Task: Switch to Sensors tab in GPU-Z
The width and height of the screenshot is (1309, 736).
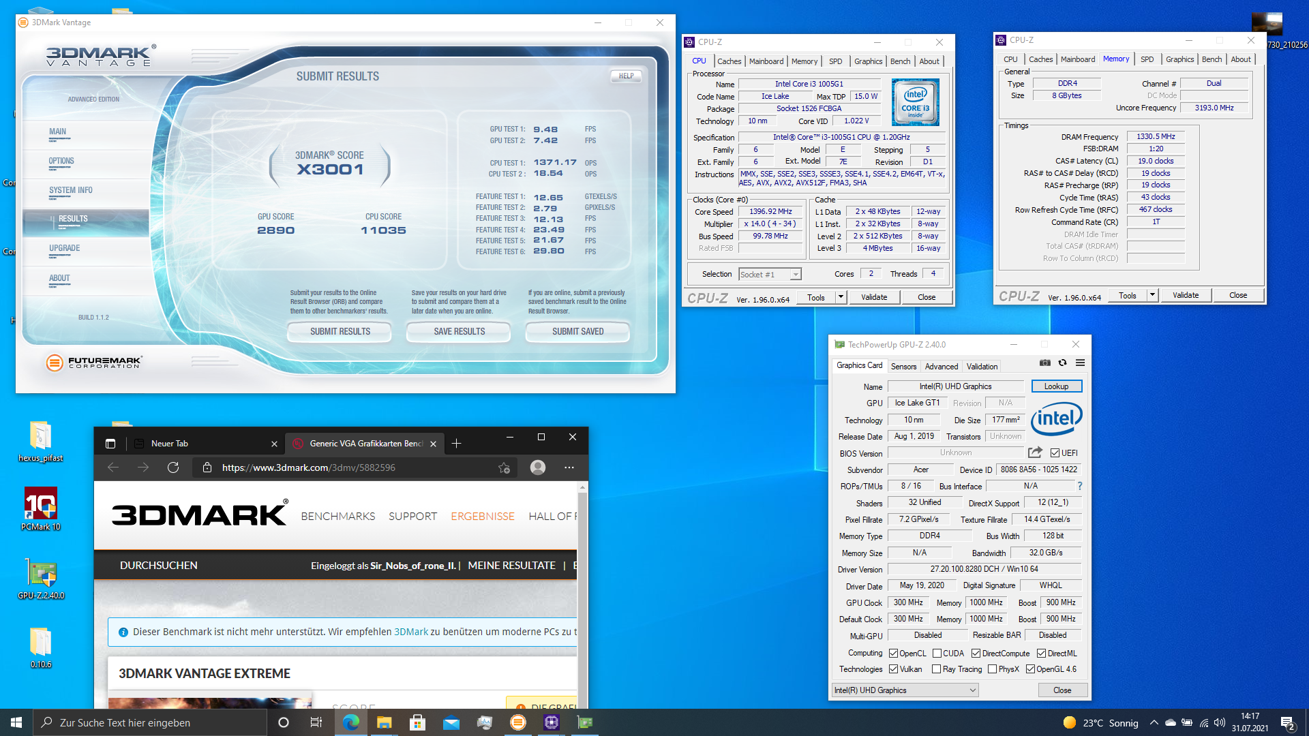Action: (903, 366)
